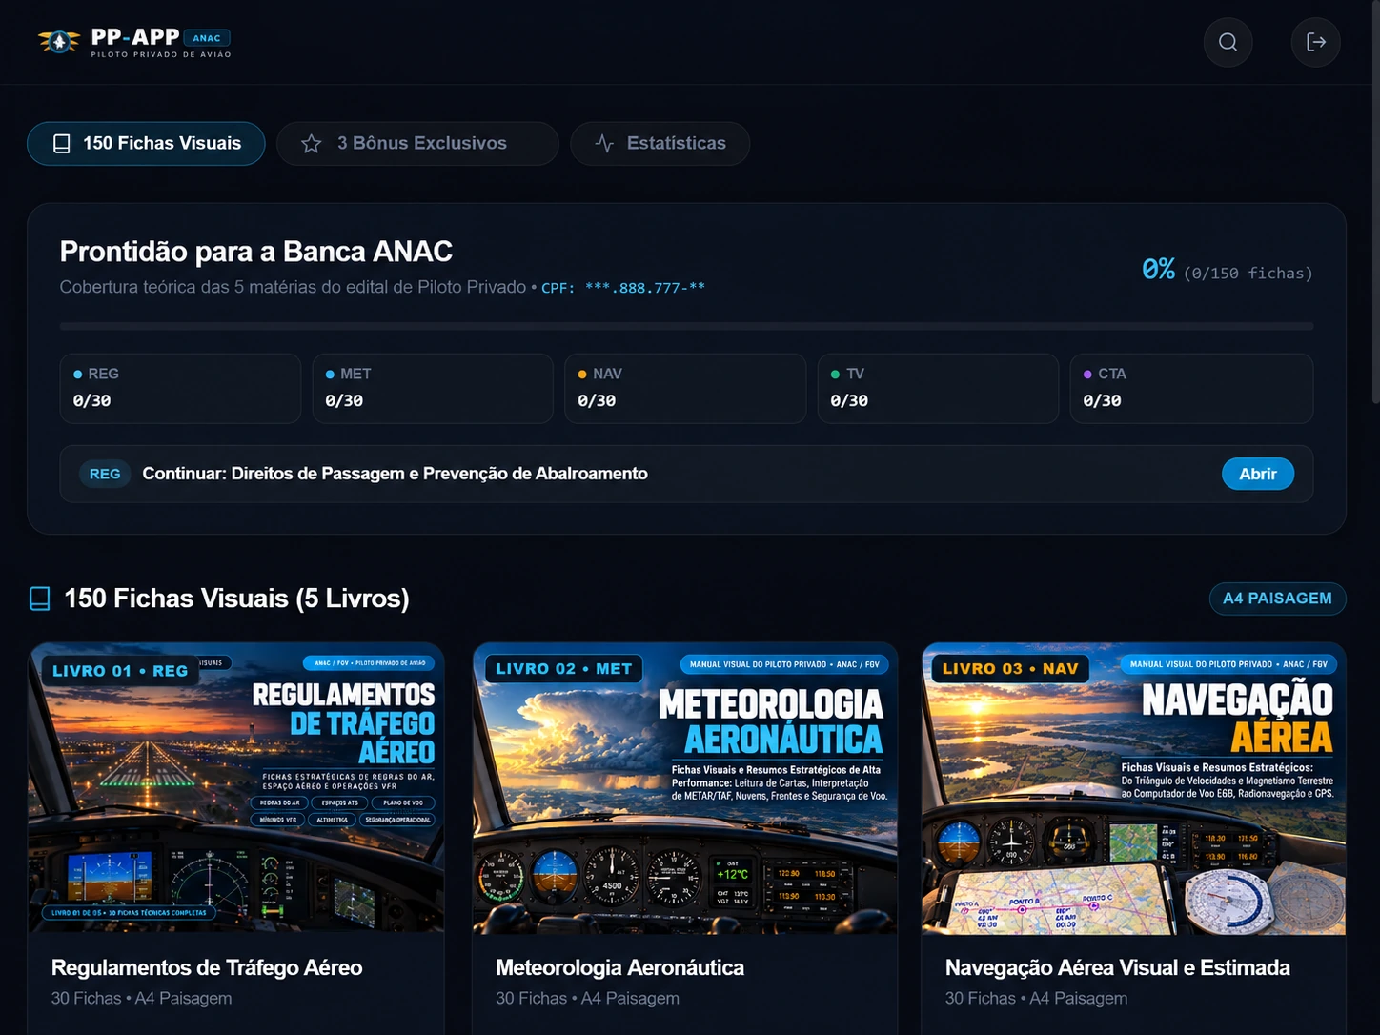The image size is (1380, 1035).
Task: Open search with the magnifier icon
Action: [1228, 42]
